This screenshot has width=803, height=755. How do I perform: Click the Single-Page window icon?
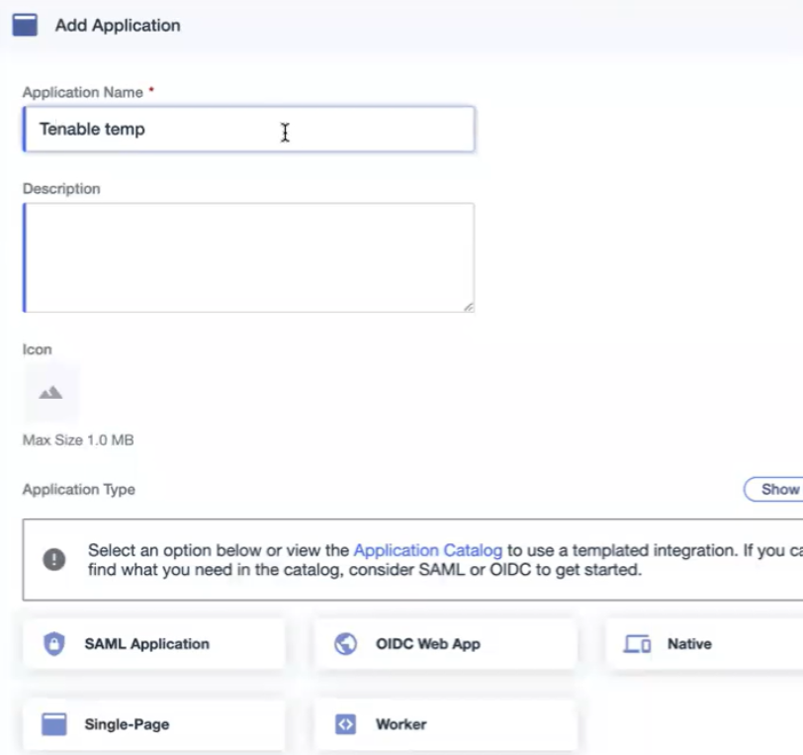[53, 724]
